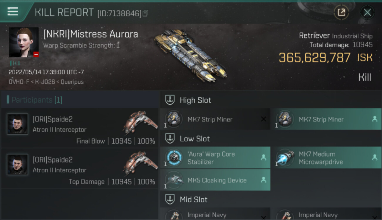Image resolution: width=382 pixels, height=220 pixels.
Task: Copy the kill report ID
Action: [146, 13]
